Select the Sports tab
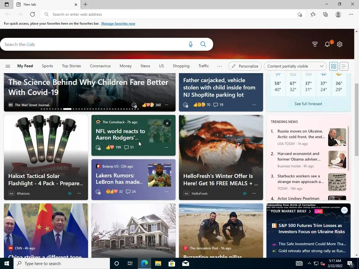Image resolution: width=359 pixels, height=269 pixels. (x=47, y=66)
